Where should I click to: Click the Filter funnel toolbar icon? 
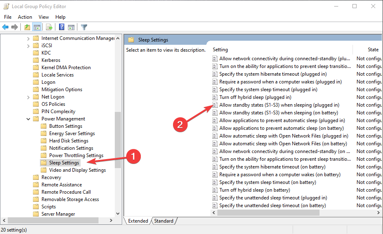point(84,27)
